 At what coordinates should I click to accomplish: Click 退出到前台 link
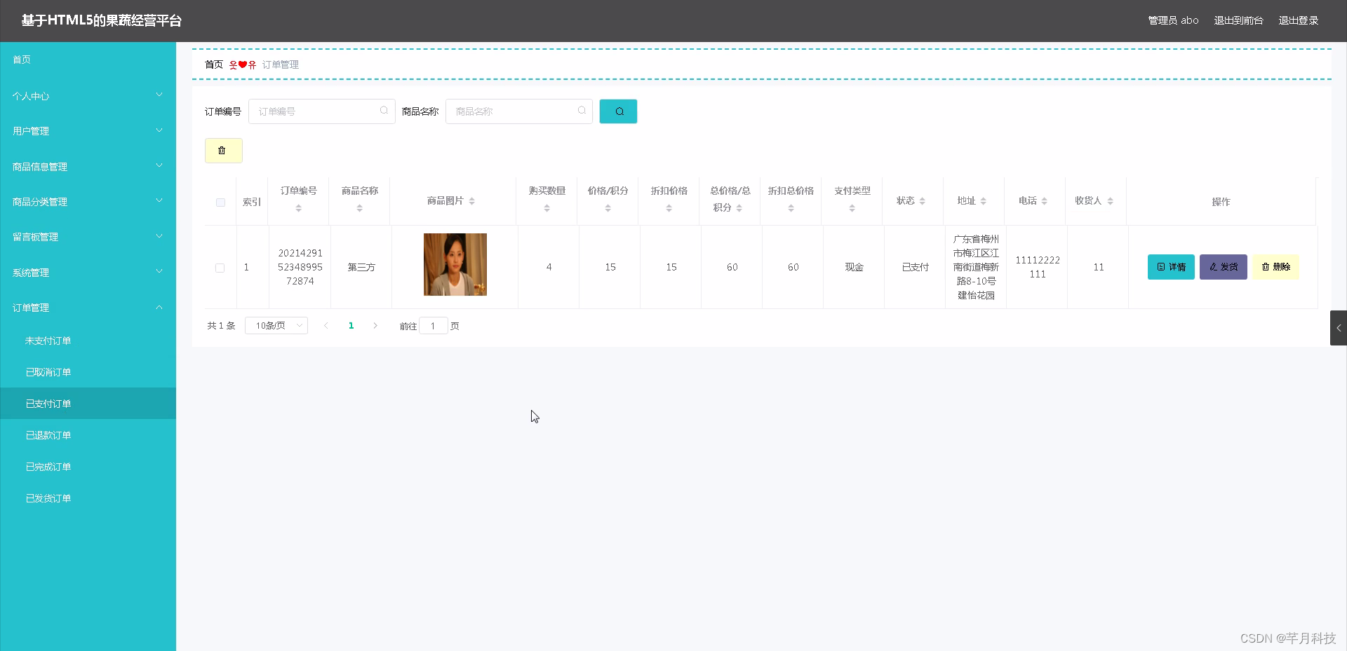coord(1238,20)
